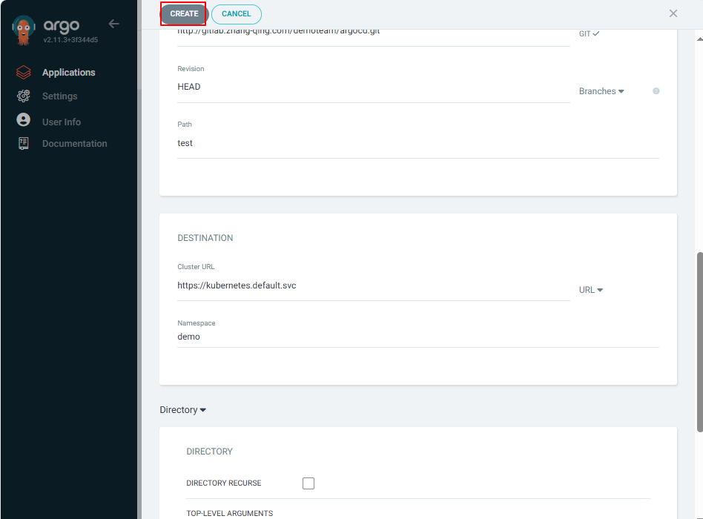Close the panel with the X icon
The width and height of the screenshot is (703, 519).
[673, 13]
